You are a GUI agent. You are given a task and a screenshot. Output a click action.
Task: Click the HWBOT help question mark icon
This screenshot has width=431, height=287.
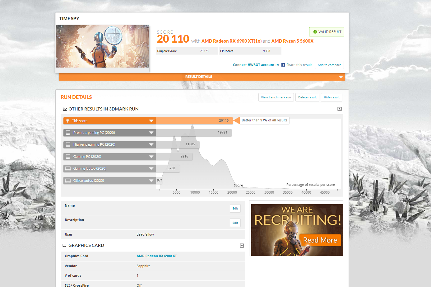tap(277, 65)
